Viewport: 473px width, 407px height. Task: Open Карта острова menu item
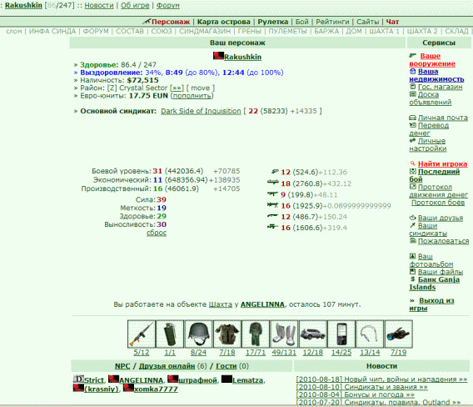[x=223, y=22]
